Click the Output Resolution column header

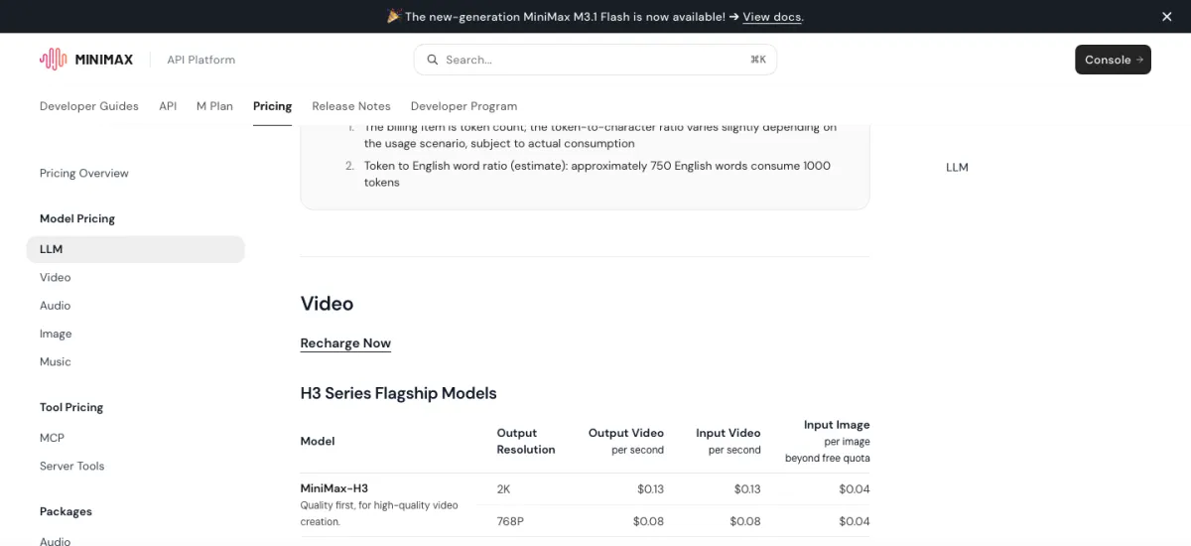526,441
